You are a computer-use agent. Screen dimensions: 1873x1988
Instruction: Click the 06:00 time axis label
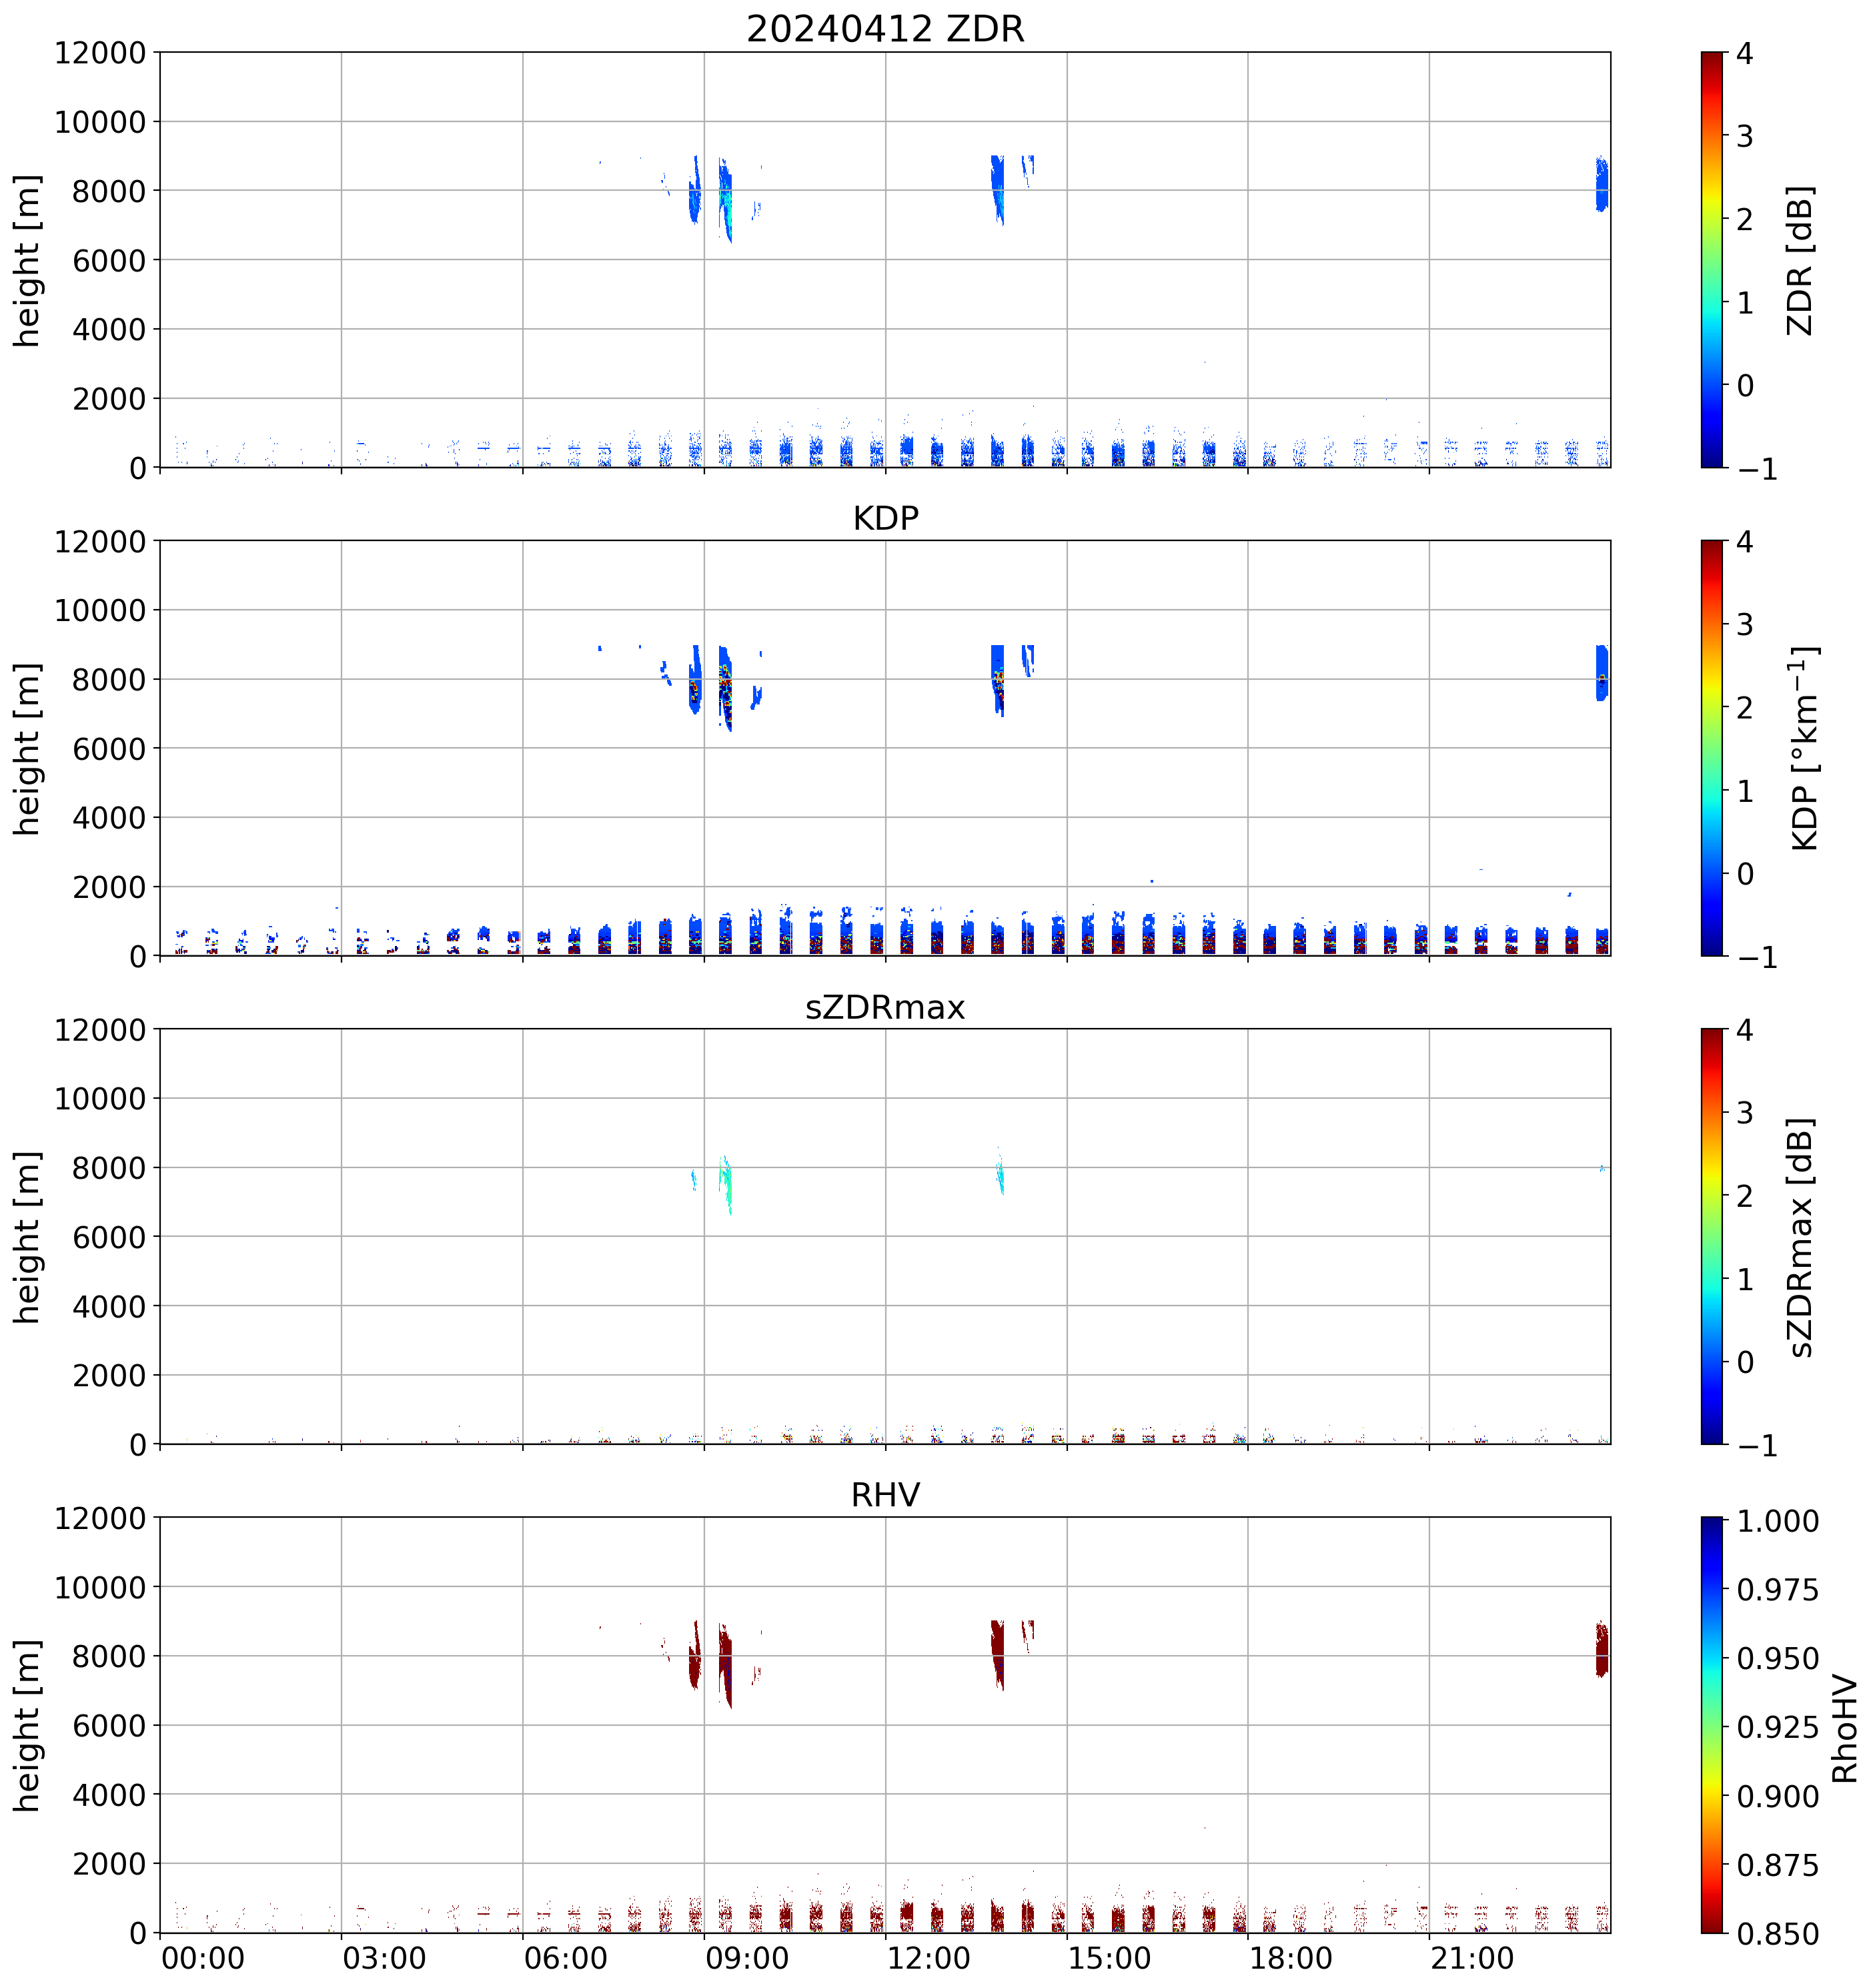(565, 1958)
